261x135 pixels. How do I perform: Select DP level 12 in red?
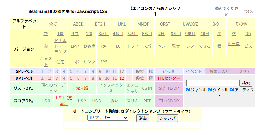pyautogui.click(x=122, y=78)
